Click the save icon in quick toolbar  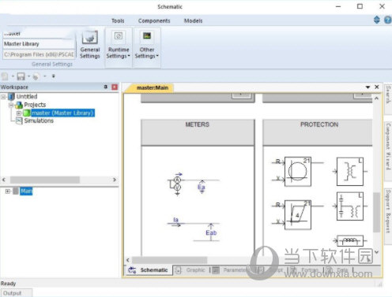[x=21, y=76]
